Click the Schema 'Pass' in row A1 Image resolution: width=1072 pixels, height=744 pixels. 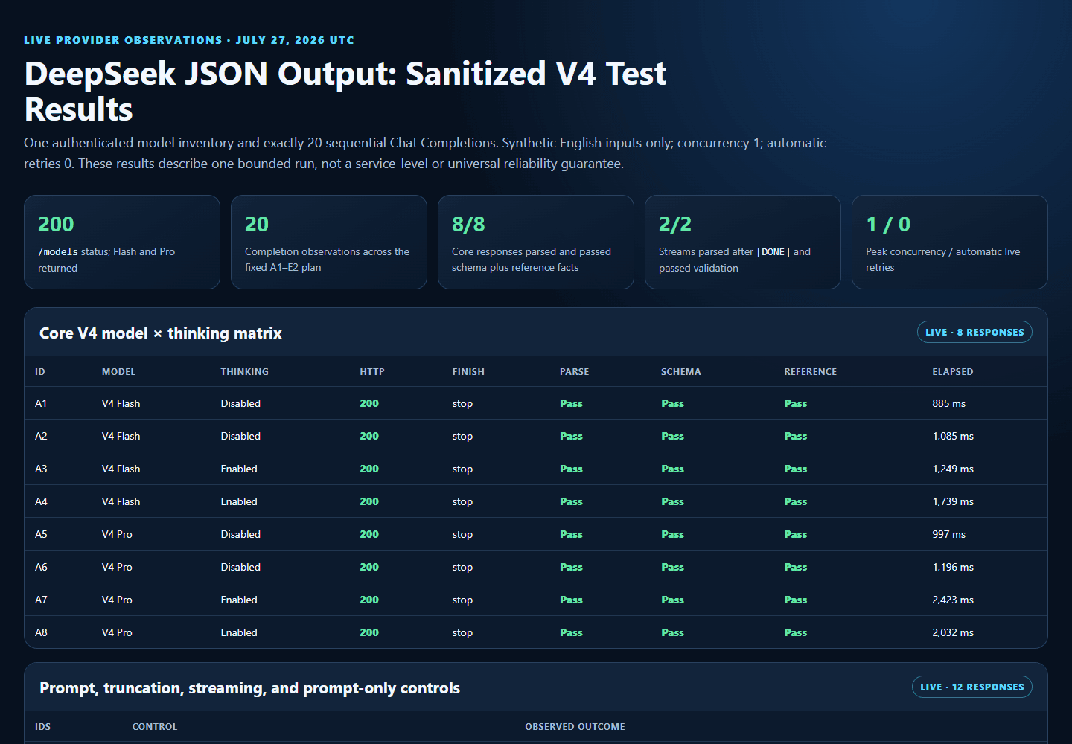coord(672,403)
